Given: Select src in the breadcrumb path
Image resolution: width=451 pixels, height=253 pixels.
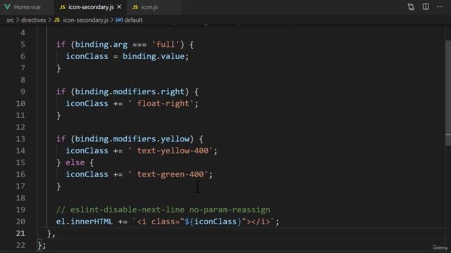Looking at the screenshot, I should pyautogui.click(x=10, y=20).
